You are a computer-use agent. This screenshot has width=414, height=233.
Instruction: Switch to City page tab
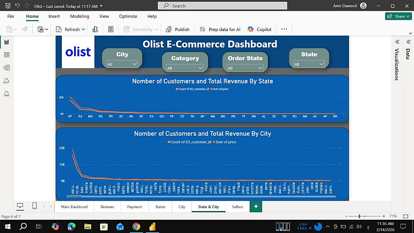click(x=182, y=207)
